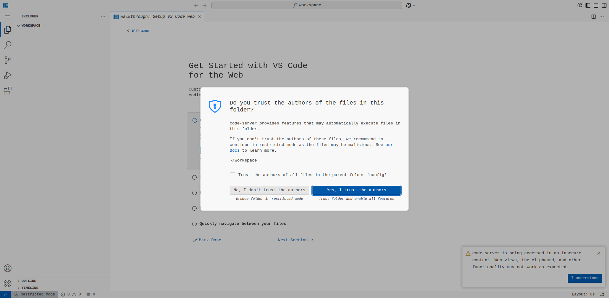Toggle the secondary side bar icon
609x298 pixels.
click(x=604, y=5)
